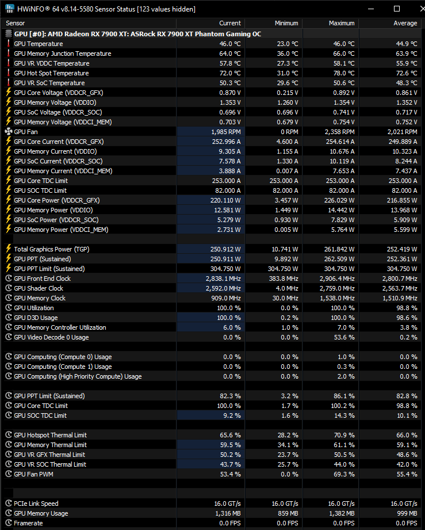Click clock icon beside GPU Memory Clock
This screenshot has height=530, width=425.
tap(9, 298)
